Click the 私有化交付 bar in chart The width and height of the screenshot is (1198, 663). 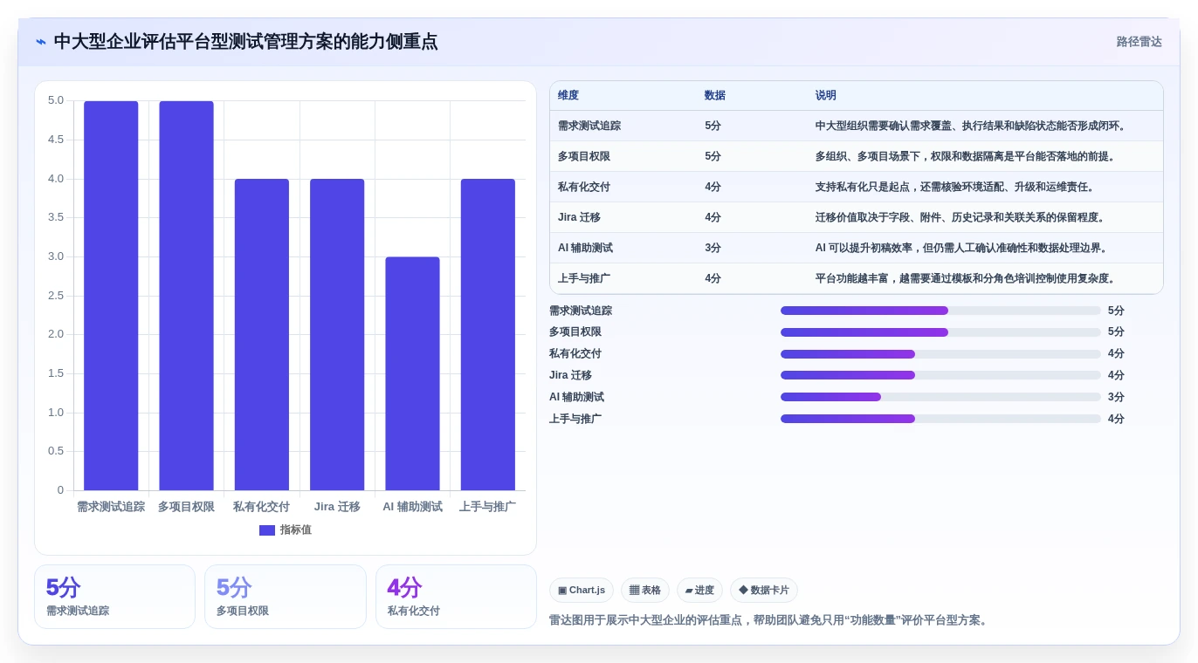point(262,335)
